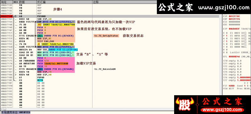The width and height of the screenshot is (251, 114).
Task: Select the ESP register value 0012FF8C
Action: tap(234, 16)
